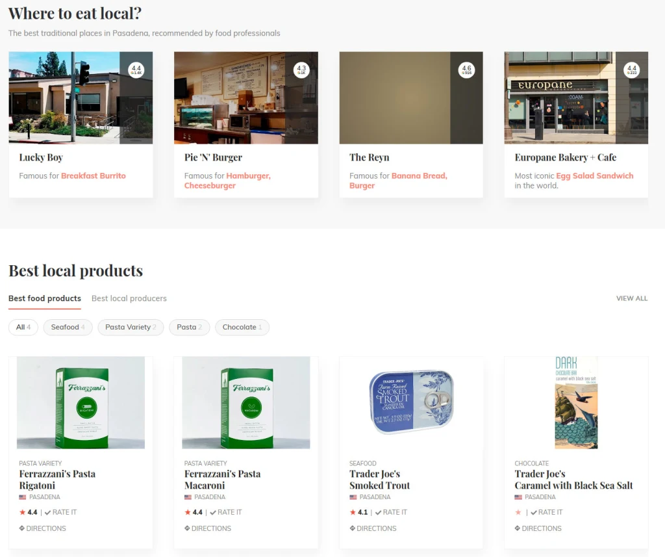Click the Best local products heading
This screenshot has height=557, width=665.
click(75, 271)
